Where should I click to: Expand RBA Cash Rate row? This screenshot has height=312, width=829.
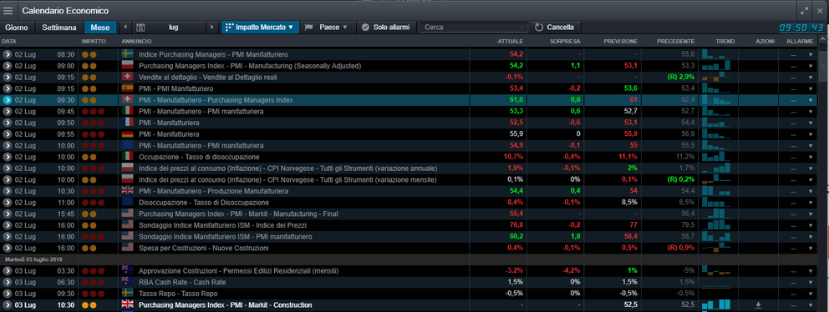(8, 283)
